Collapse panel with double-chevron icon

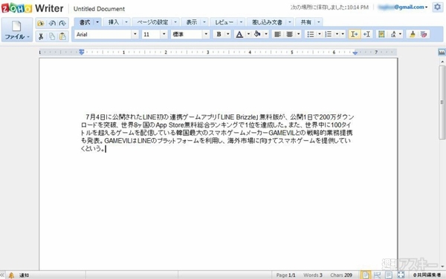tap(2, 275)
